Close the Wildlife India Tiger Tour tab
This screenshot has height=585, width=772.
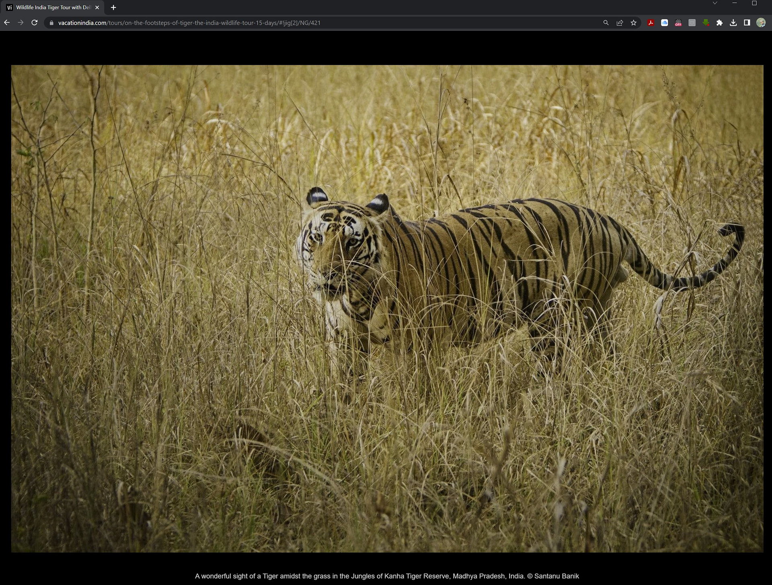(97, 8)
